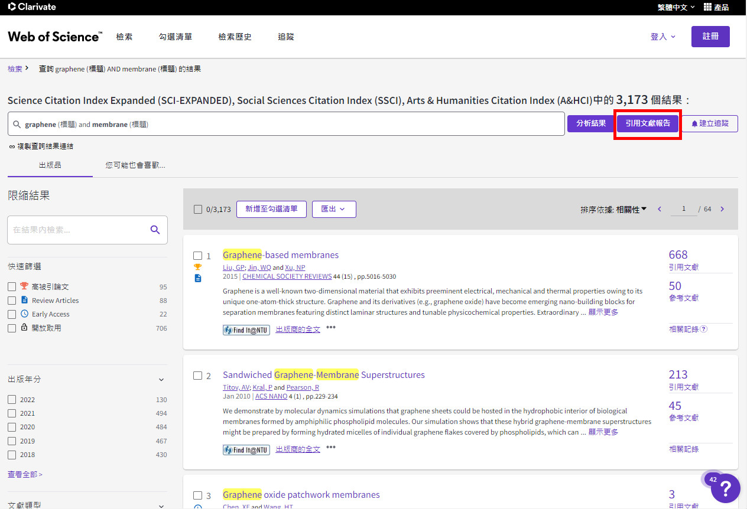Check the 2022 publication year filter
The height and width of the screenshot is (509, 747).
(x=12, y=400)
